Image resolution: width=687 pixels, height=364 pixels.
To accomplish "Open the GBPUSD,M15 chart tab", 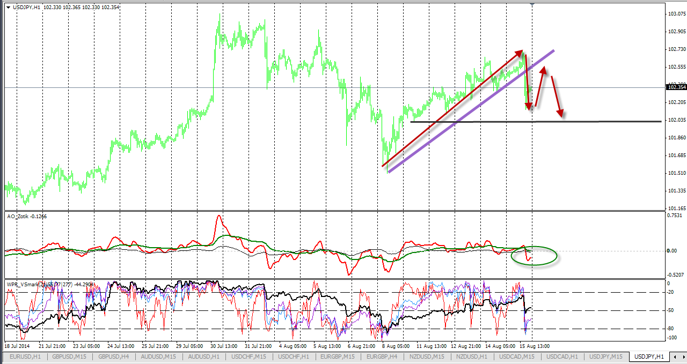I will pyautogui.click(x=69, y=356).
